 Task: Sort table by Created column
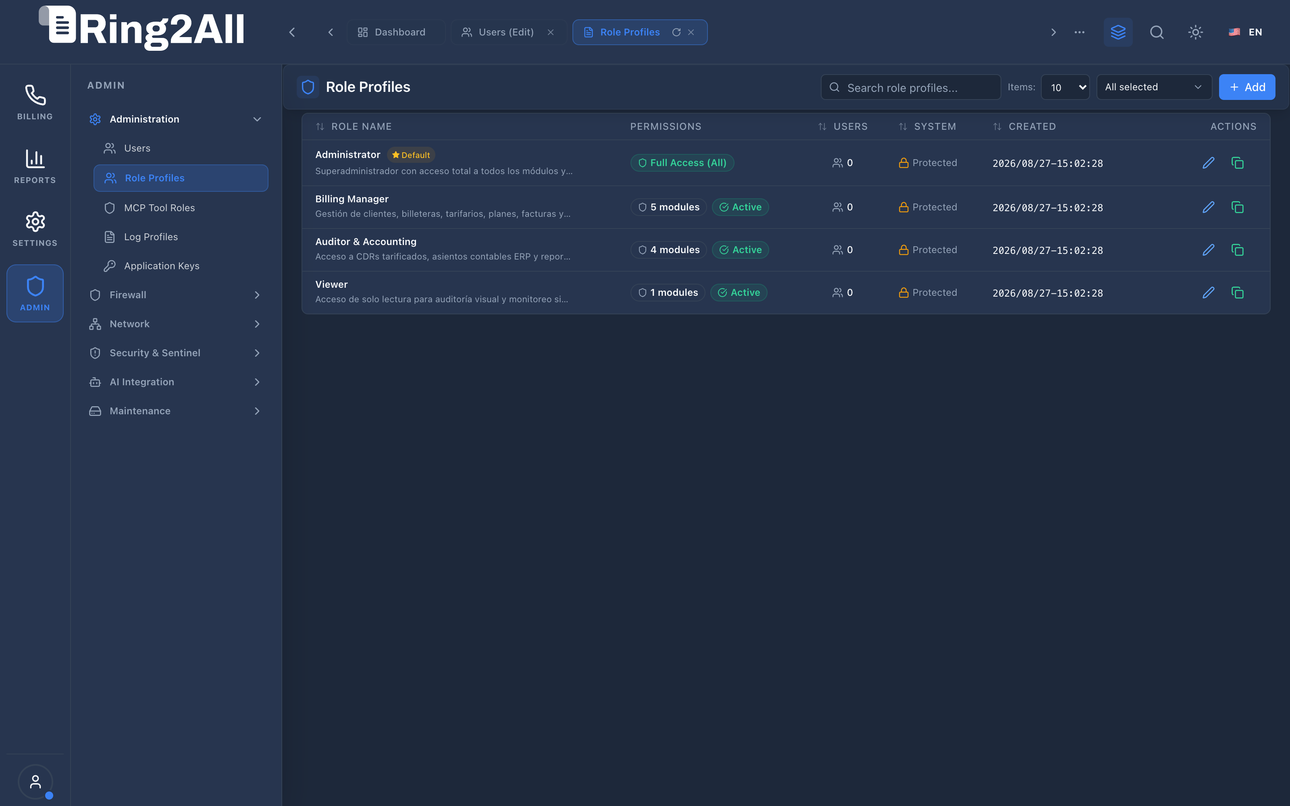[1024, 126]
